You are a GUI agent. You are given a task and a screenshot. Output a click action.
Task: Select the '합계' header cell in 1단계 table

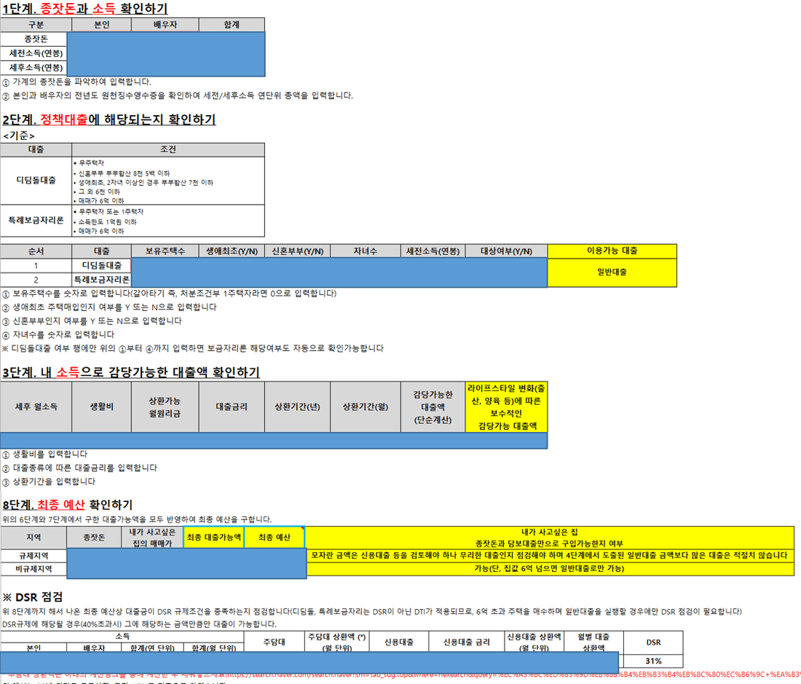[x=232, y=25]
